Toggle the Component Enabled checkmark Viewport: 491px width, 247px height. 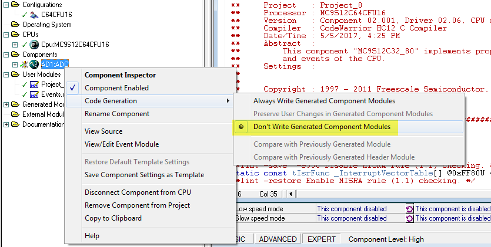point(73,88)
